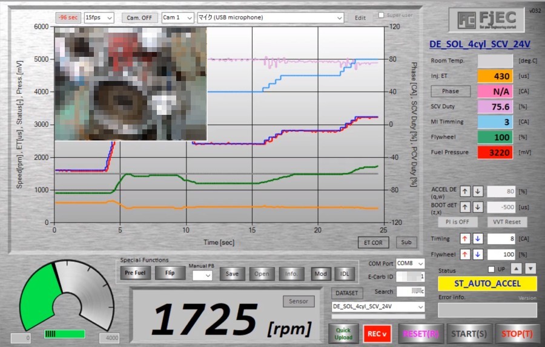This screenshot has width=545, height=347.
Task: Expand the COM Port dropdown showing COM8
Action: pos(410,264)
